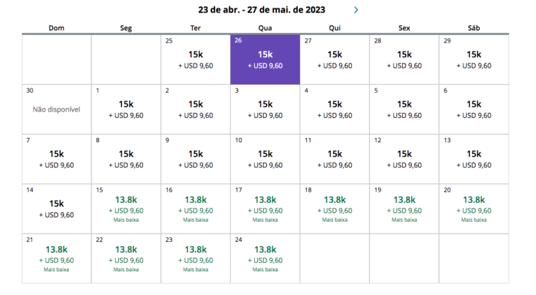Screen dimensions: 536x295
Task: Select May 24 lowest fare cell
Action: (265, 258)
